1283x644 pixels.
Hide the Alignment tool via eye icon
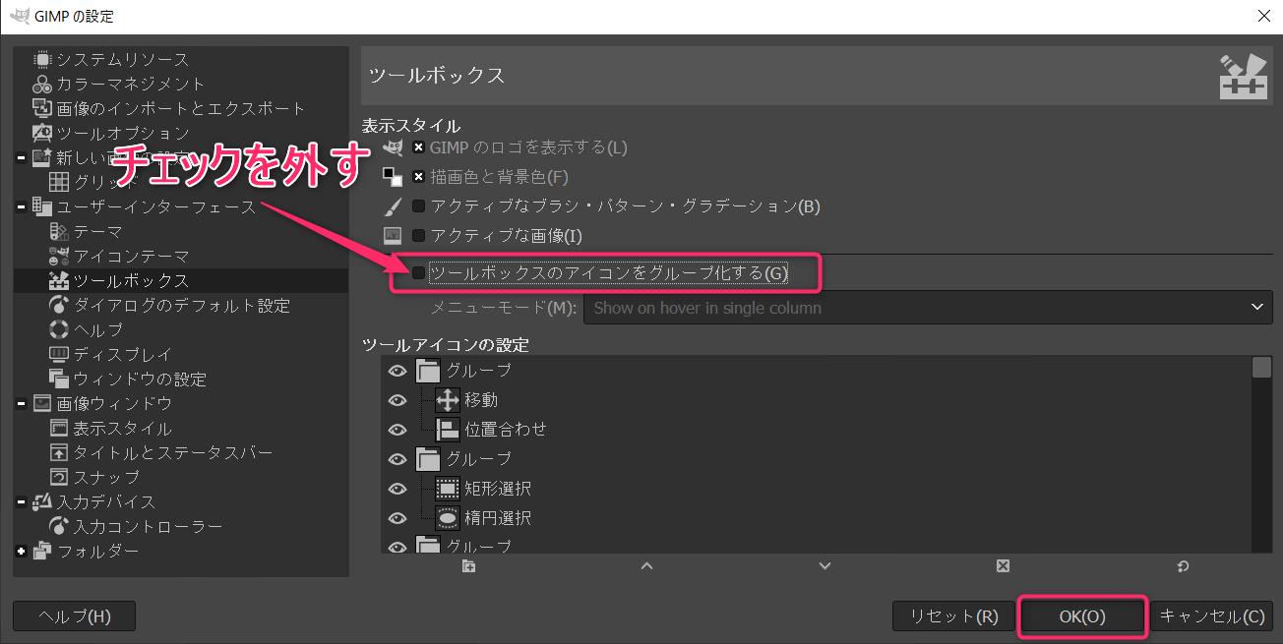pos(397,430)
